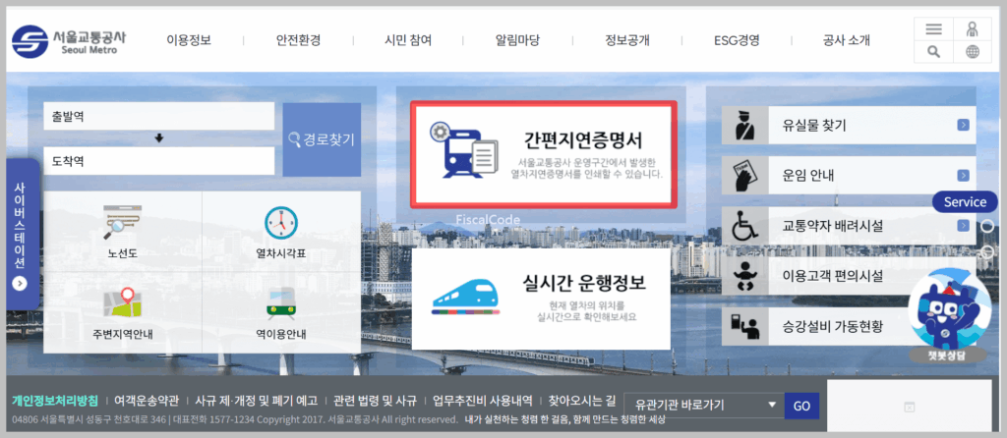Expand the 사이버스테이션 side tab arrow

point(20,283)
